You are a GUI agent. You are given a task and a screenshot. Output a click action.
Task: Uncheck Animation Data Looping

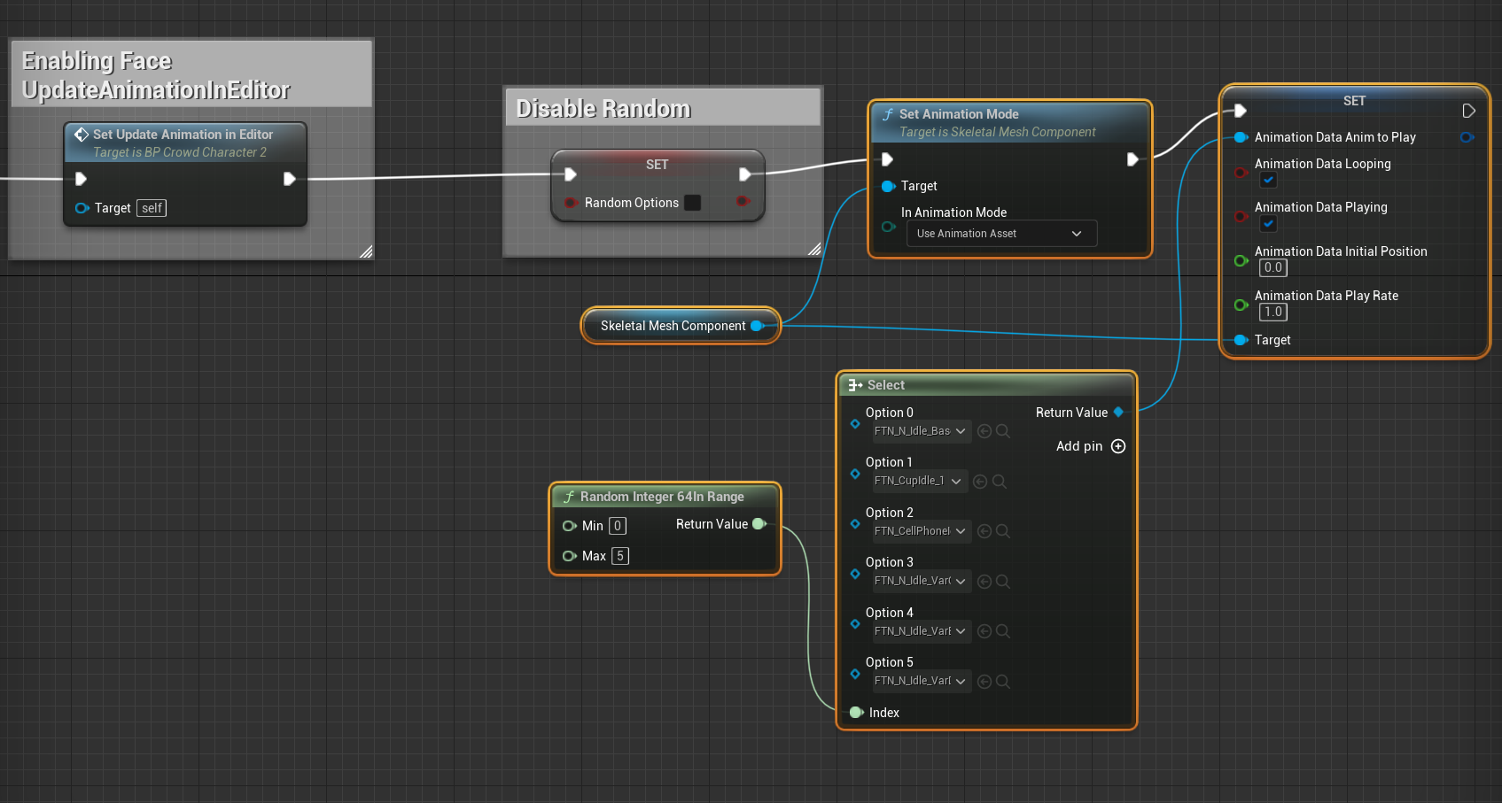[x=1269, y=180]
